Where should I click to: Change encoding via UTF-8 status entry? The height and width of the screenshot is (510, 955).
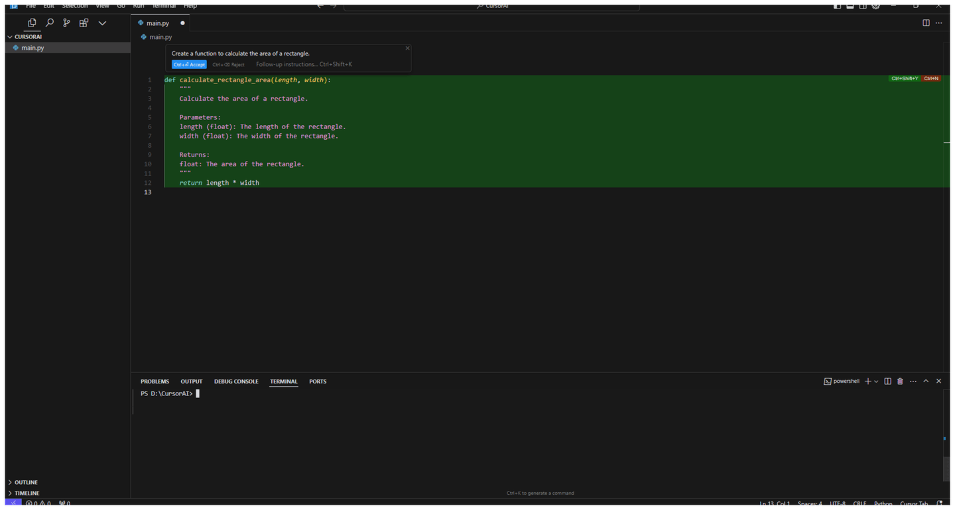pyautogui.click(x=838, y=505)
